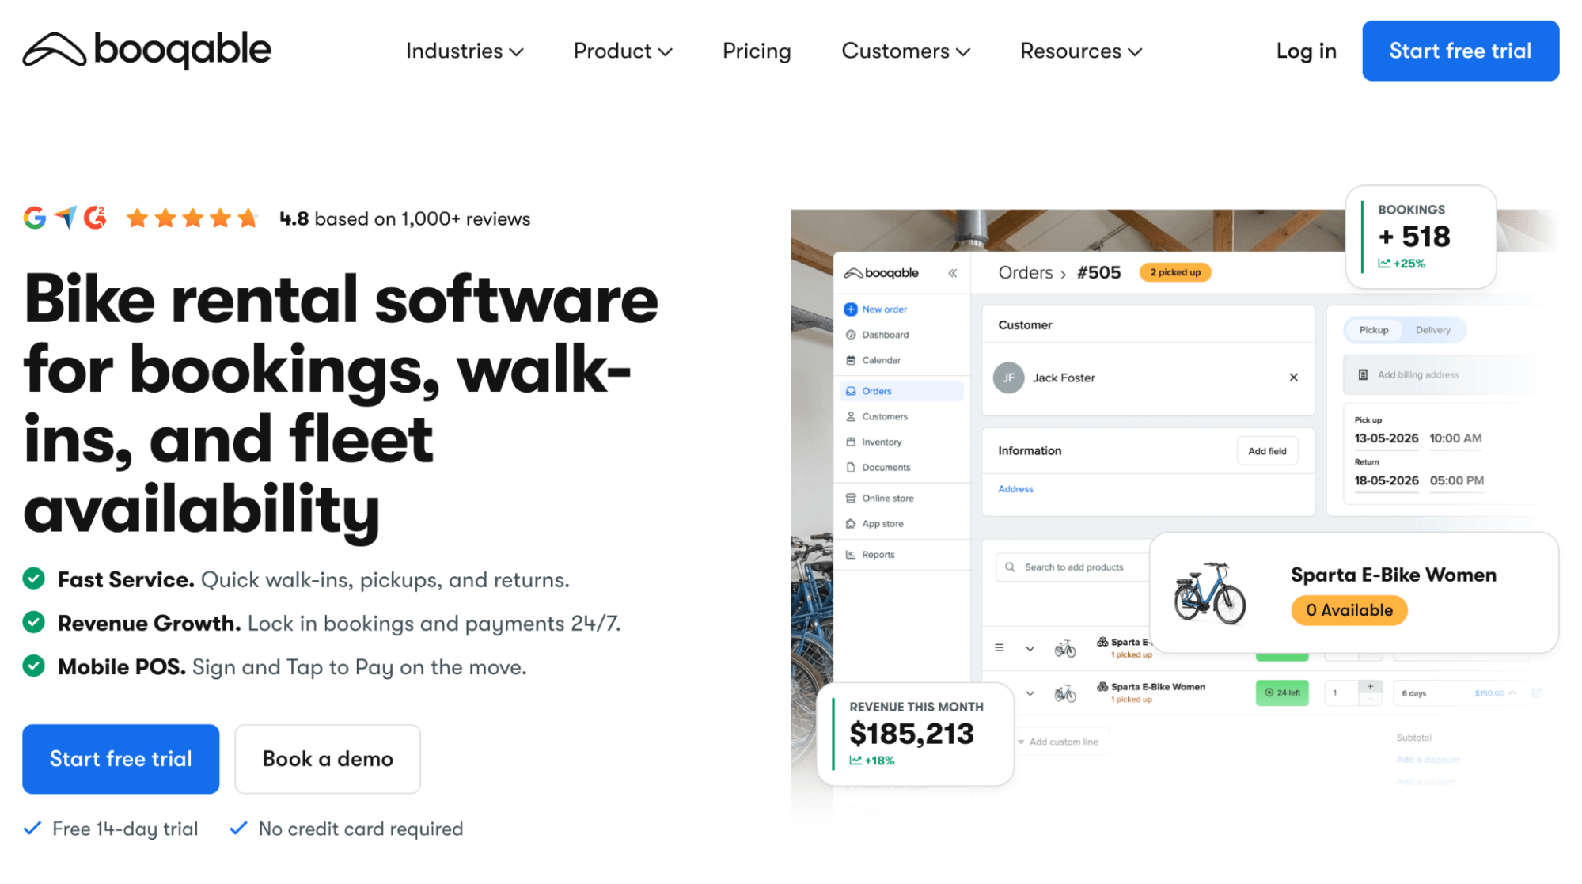Screen dimensions: 1582x884
Task: Remove Jack Foster with the X icon
Action: [x=1294, y=378]
